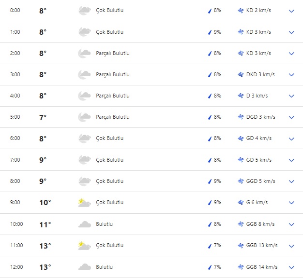303x278 pixels.
Task: Click the sunny cloud icon at 11:00
Action: 84,245
